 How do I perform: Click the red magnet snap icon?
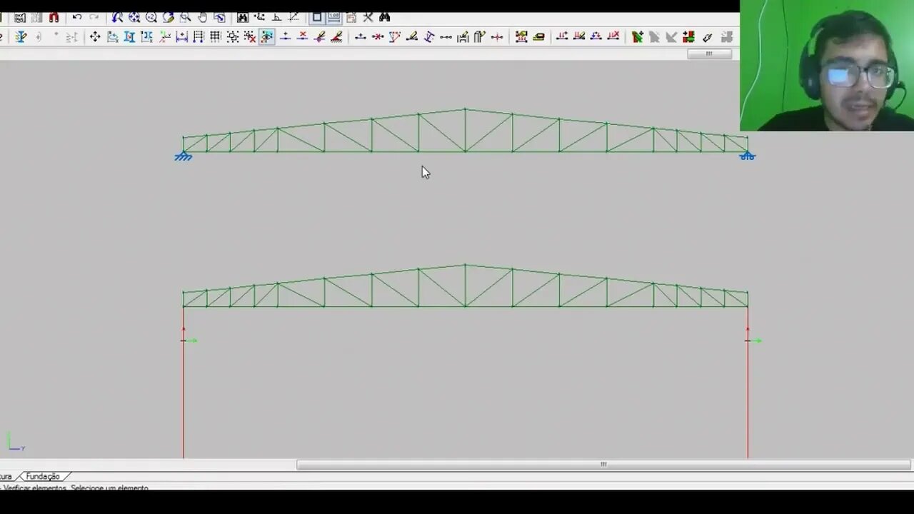pos(54,17)
